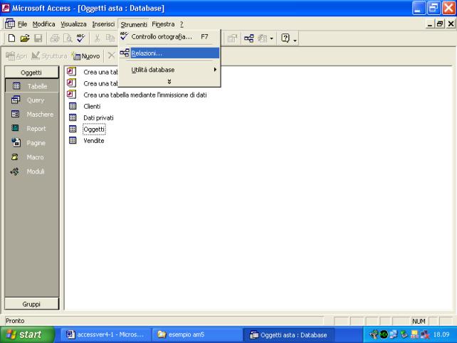Open the File menu
457x343 pixels.
tap(22, 24)
